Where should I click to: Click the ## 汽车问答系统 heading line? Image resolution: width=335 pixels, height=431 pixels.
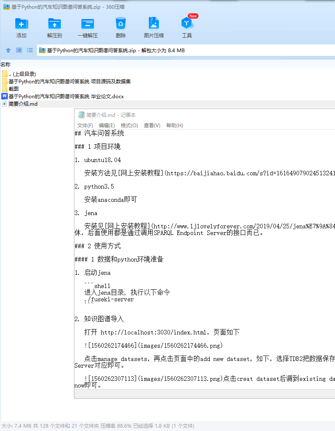tap(99, 133)
